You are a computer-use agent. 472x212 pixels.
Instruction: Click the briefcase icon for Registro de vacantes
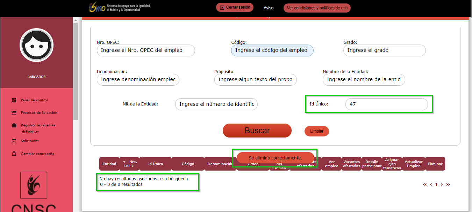[x=14, y=125]
